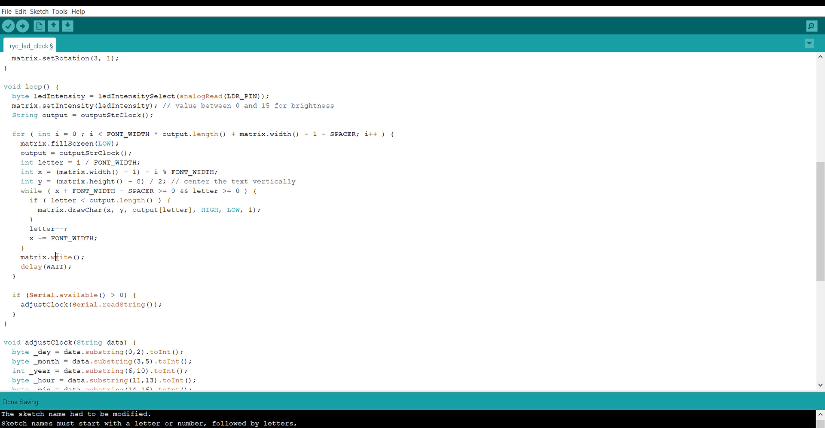This screenshot has width=825, height=428.
Task: Click the editor vertical scrollbar thumb
Action: pyautogui.click(x=820, y=221)
